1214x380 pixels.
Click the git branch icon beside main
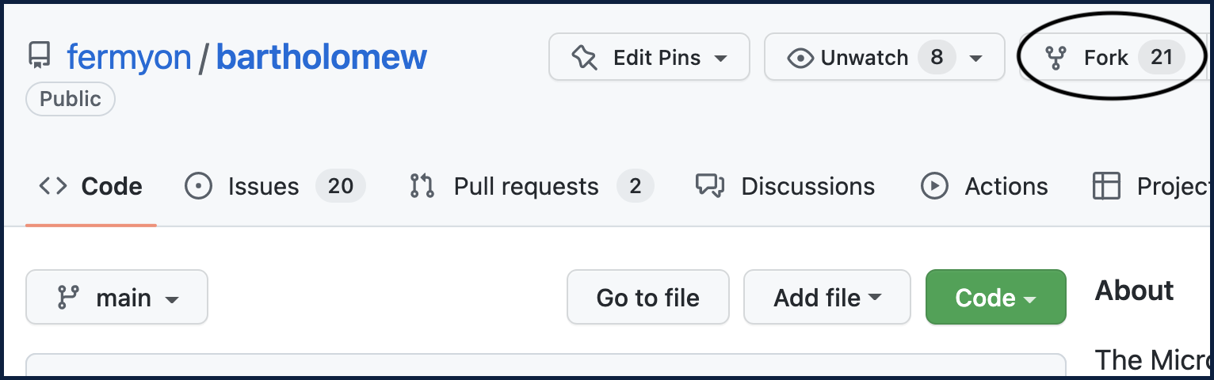pos(68,298)
